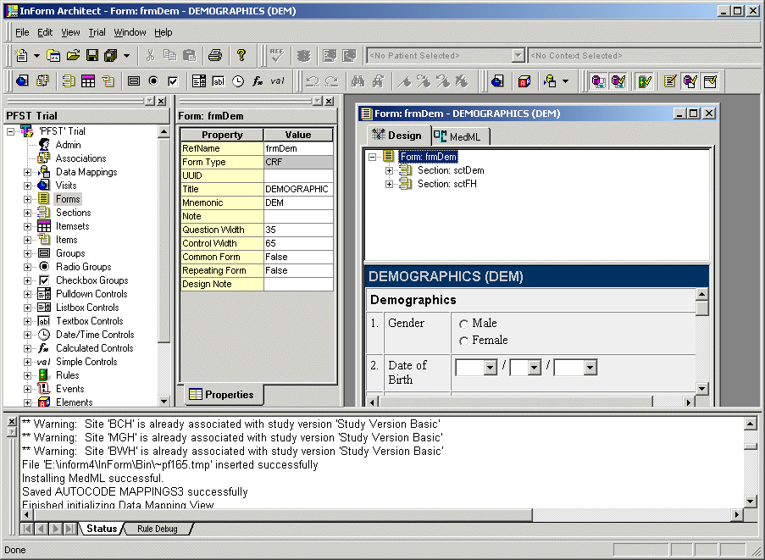Select the Status output tab
Screen dimensions: 765x560
101,529
